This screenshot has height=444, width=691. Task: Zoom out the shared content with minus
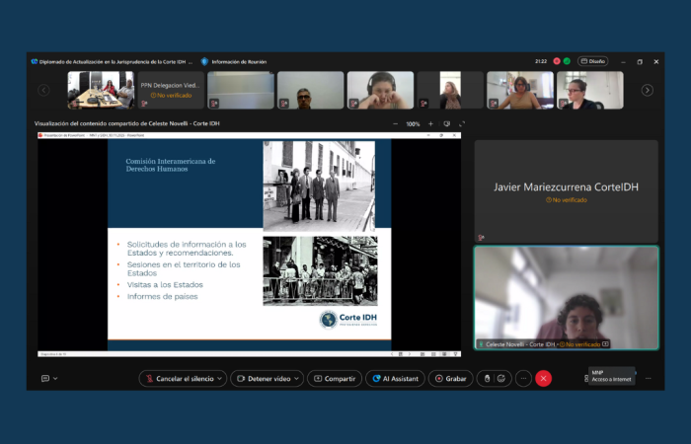click(395, 123)
